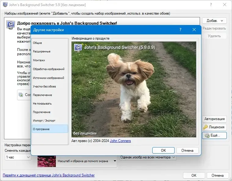Click the picture set icon near Соз button

pyautogui.click(x=21, y=95)
